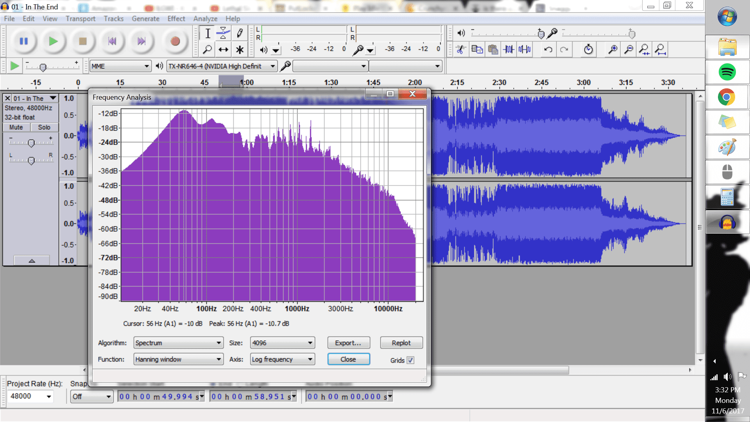750x422 pixels.
Task: Open the Function dropdown showing Hanning window
Action: pos(179,359)
